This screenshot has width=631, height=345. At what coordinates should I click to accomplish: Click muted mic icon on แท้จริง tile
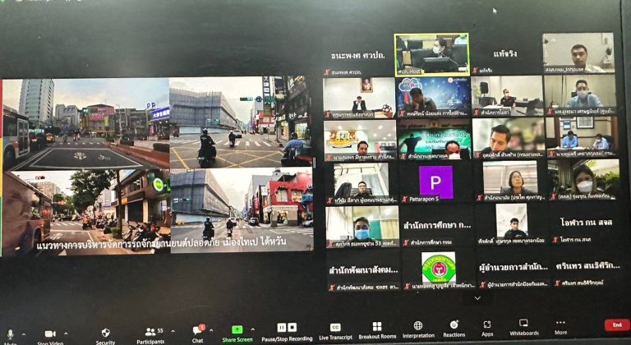click(x=475, y=71)
